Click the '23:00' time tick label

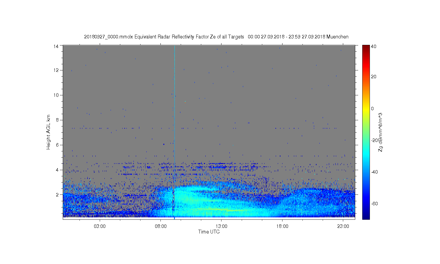click(x=343, y=226)
